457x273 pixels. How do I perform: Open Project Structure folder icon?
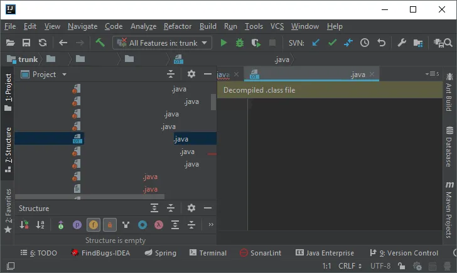click(418, 43)
